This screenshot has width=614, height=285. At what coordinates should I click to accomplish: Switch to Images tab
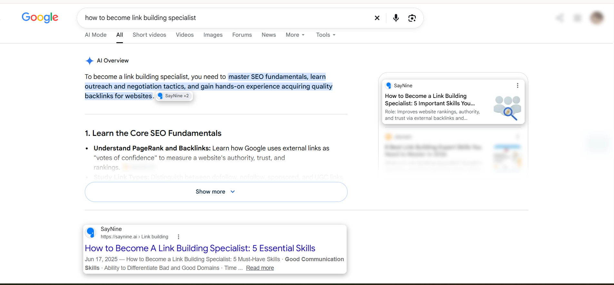pos(213,35)
